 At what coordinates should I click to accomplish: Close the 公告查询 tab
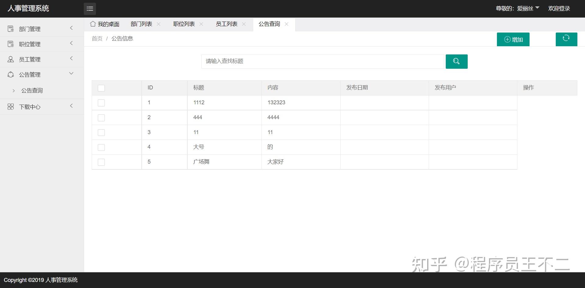(x=286, y=24)
